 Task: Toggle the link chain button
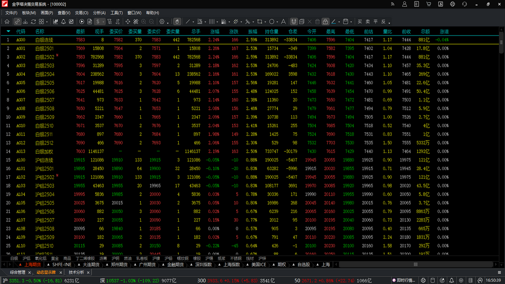17,22
